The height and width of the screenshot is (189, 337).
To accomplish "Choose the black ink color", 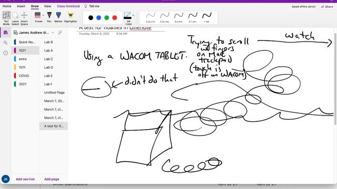I will pos(91,18).
